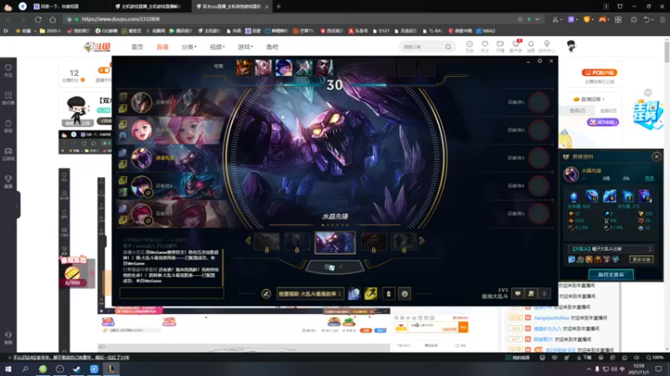Click the Q ability icon in hero panel
Screen dimensions: 670x376
(591, 196)
